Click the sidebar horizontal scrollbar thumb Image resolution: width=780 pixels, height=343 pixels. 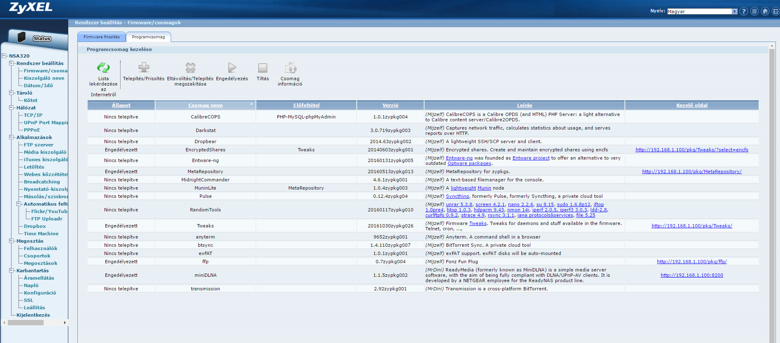click(26, 323)
